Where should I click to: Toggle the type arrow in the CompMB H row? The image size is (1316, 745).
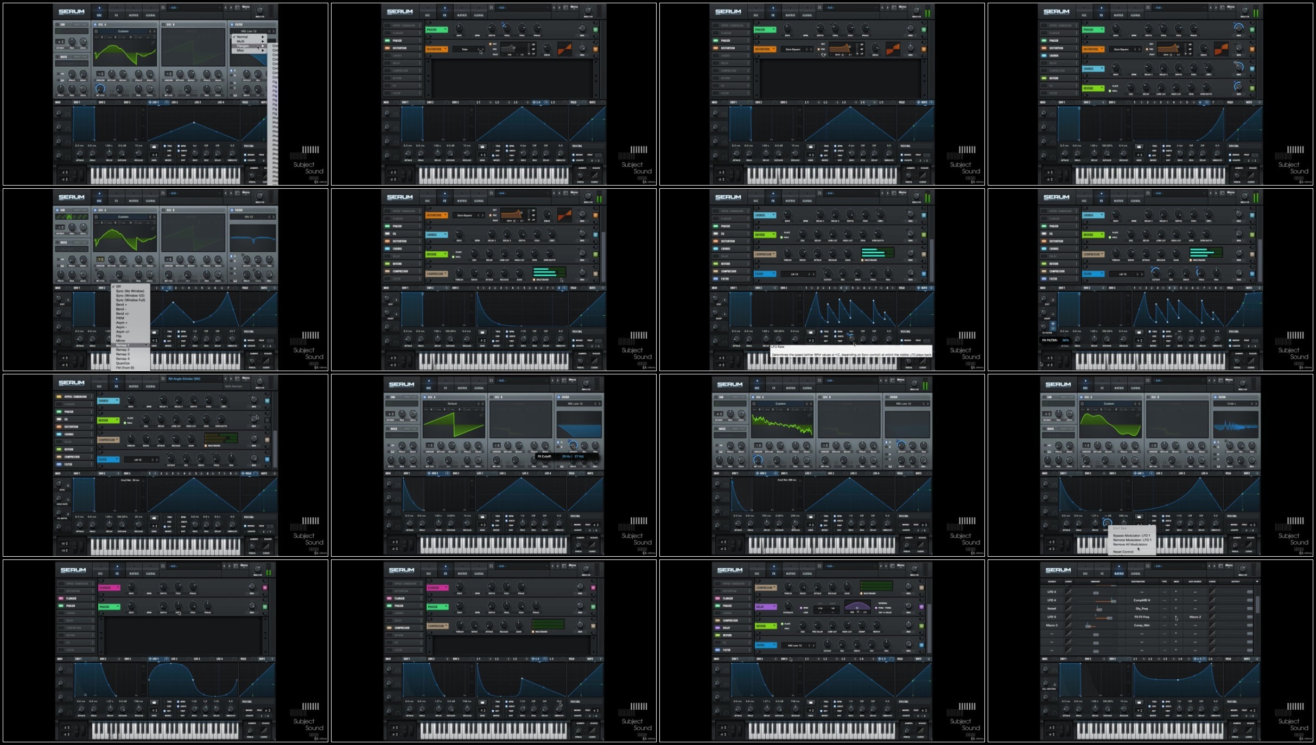pyautogui.click(x=1165, y=600)
